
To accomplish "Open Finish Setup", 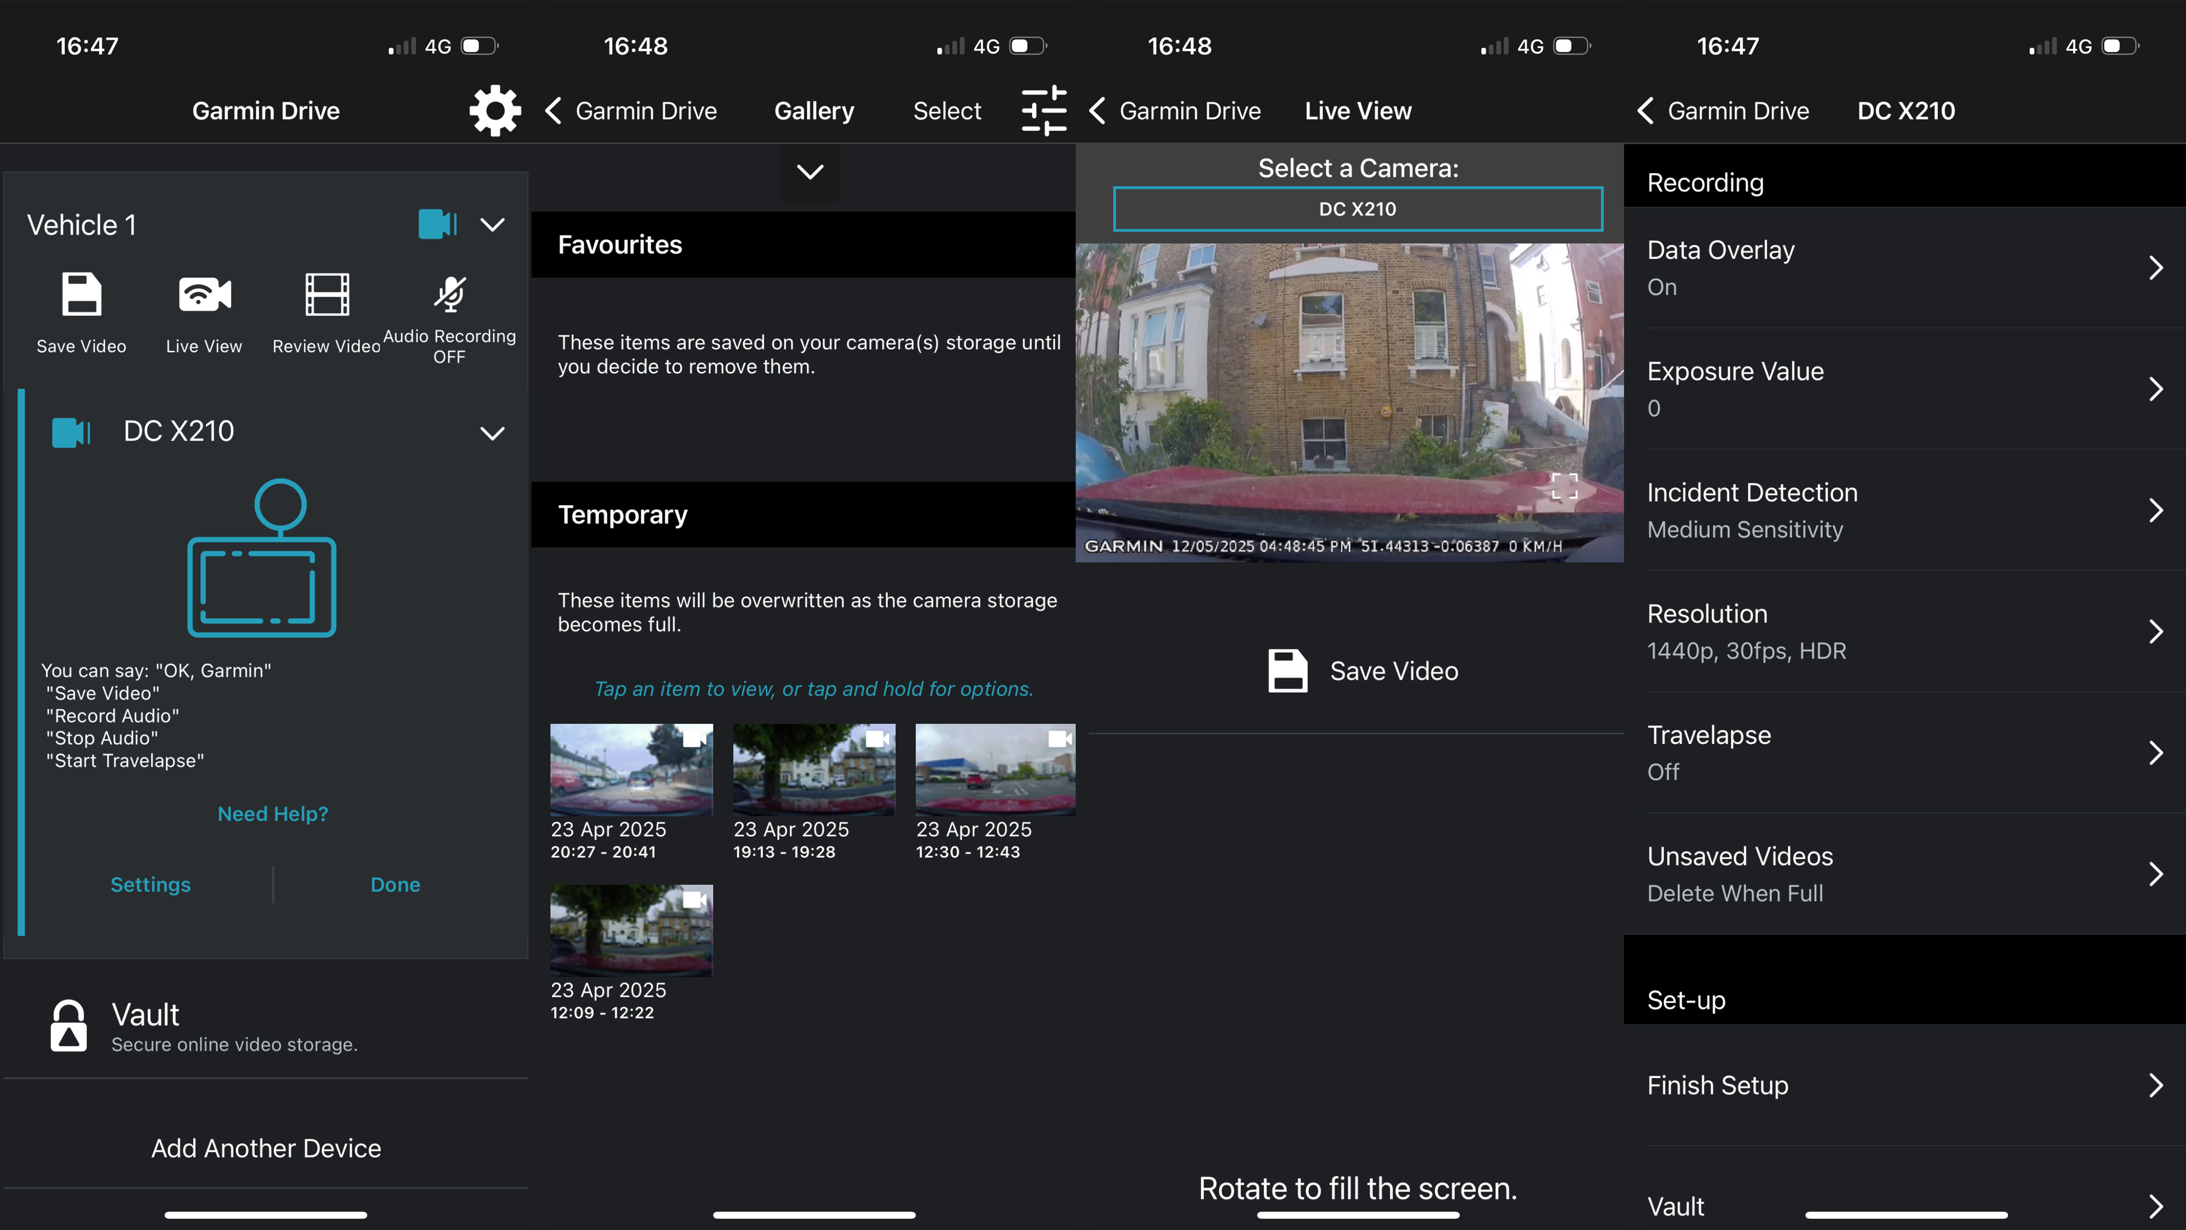I will (1904, 1086).
